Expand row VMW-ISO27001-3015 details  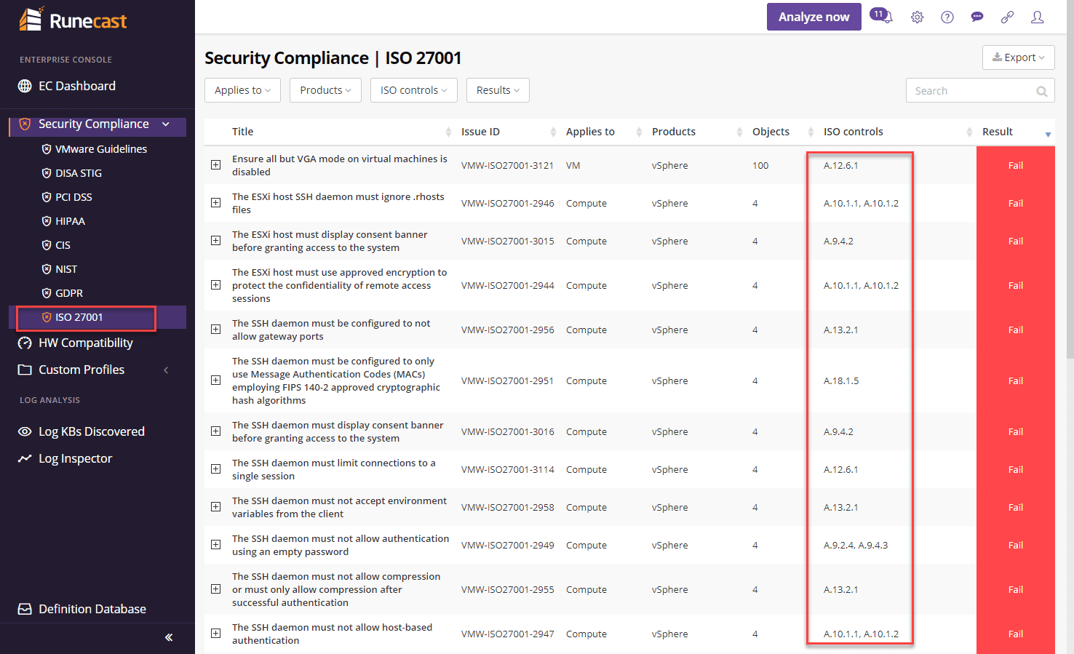(x=215, y=241)
